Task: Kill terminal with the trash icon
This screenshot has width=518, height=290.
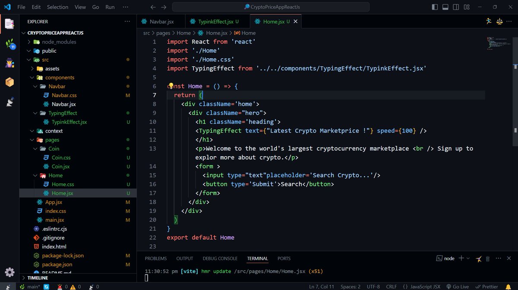Action: tap(488, 258)
